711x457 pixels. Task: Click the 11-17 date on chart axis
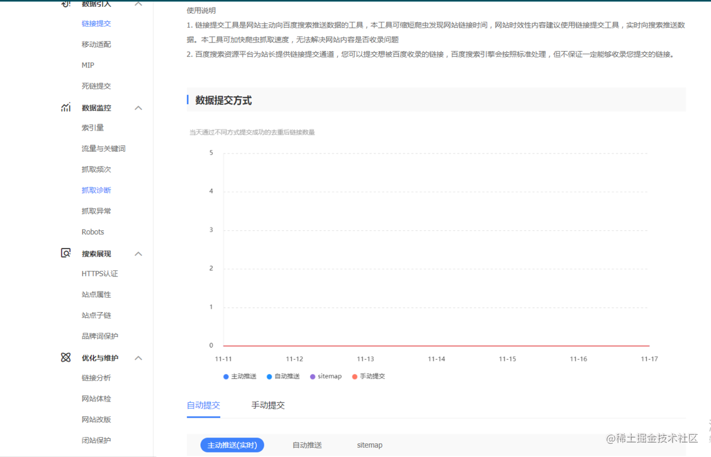click(x=649, y=359)
